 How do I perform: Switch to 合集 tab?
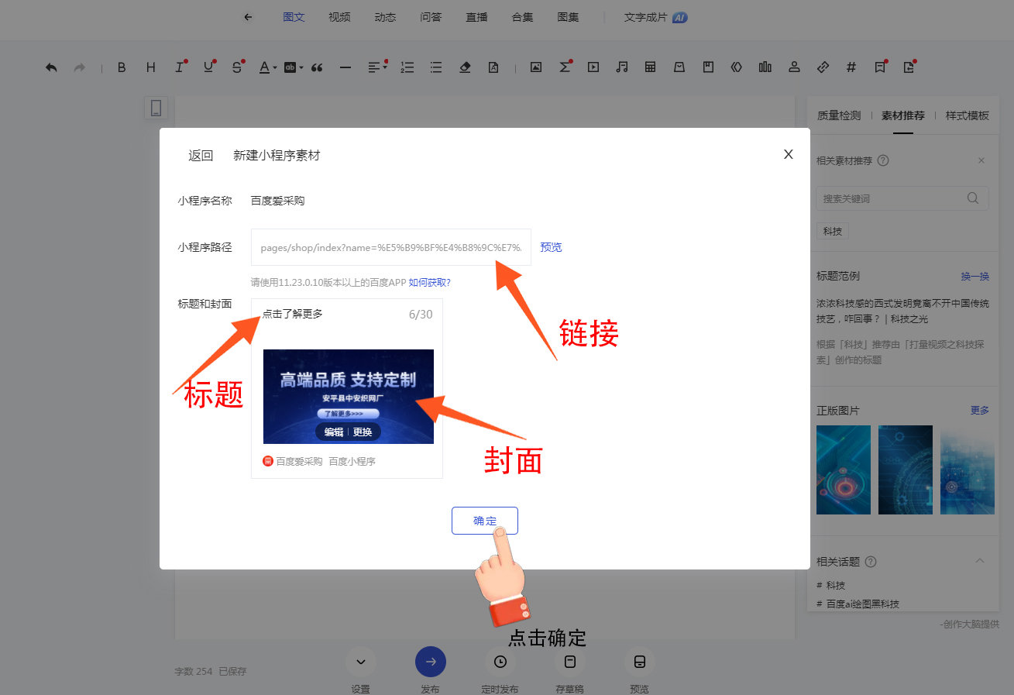(522, 17)
